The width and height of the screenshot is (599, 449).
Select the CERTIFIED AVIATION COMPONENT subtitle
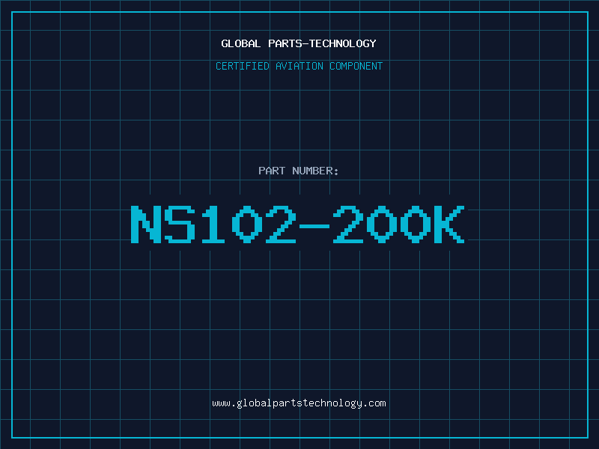point(299,66)
